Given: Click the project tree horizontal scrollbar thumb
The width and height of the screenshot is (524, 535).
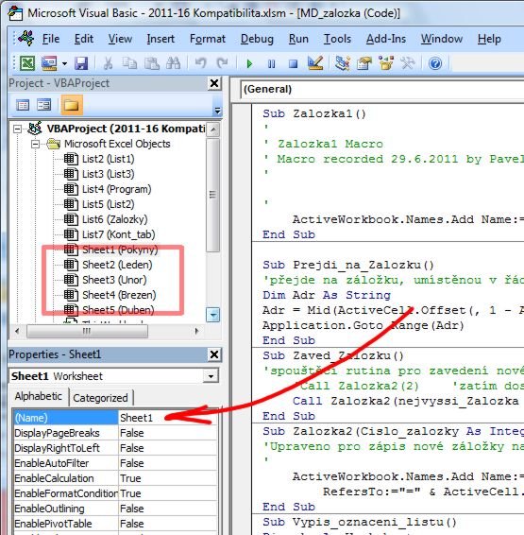Looking at the screenshot, I should 87,331.
